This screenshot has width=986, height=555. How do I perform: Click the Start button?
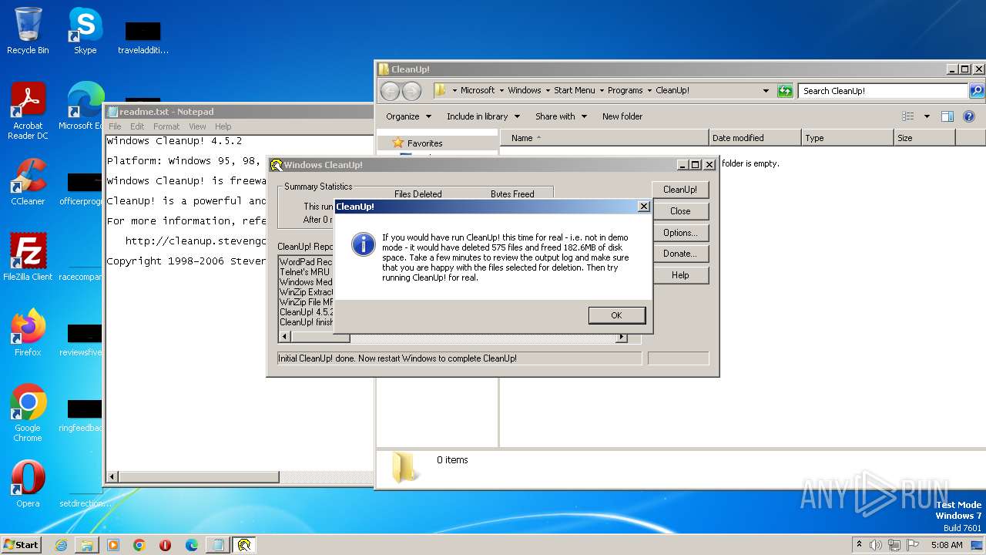[x=22, y=545]
